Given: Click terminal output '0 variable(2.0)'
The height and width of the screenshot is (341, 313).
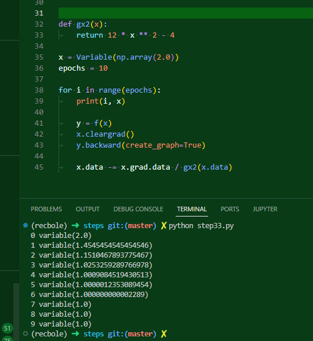Looking at the screenshot, I should (61, 235).
